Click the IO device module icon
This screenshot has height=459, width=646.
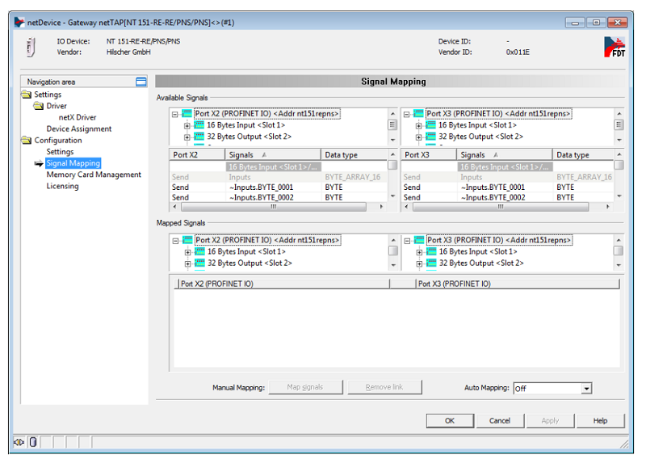(x=31, y=47)
